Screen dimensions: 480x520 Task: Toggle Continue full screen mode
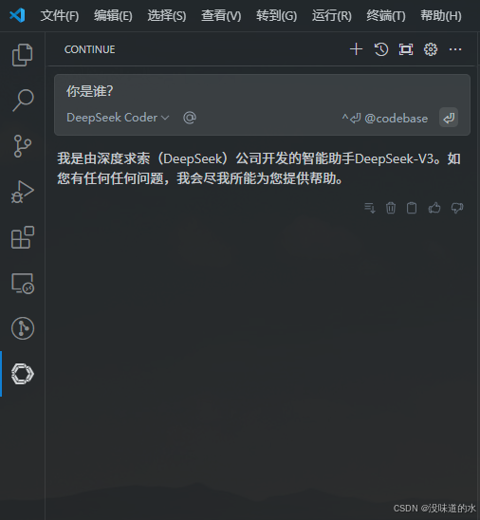pos(406,49)
